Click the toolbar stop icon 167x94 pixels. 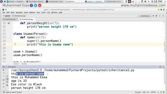[159, 16]
